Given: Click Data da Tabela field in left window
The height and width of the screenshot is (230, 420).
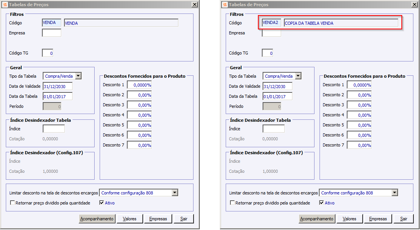Looking at the screenshot, I should point(57,96).
